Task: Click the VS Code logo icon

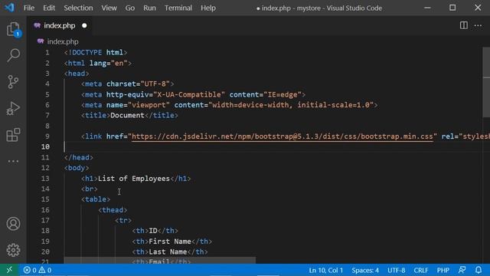Action: [9, 8]
